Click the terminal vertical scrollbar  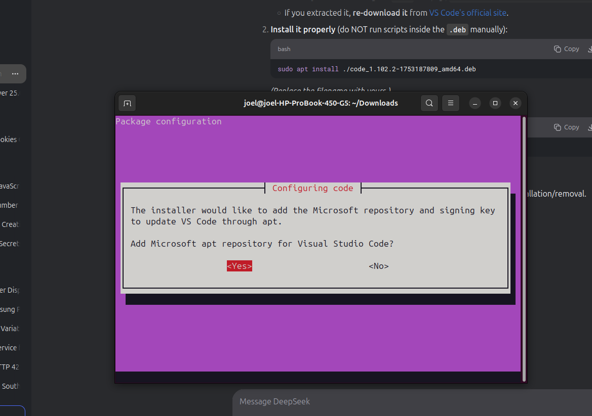point(524,249)
